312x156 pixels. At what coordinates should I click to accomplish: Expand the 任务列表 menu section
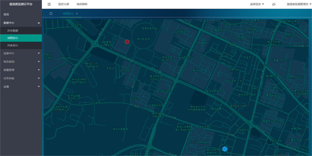[21, 78]
